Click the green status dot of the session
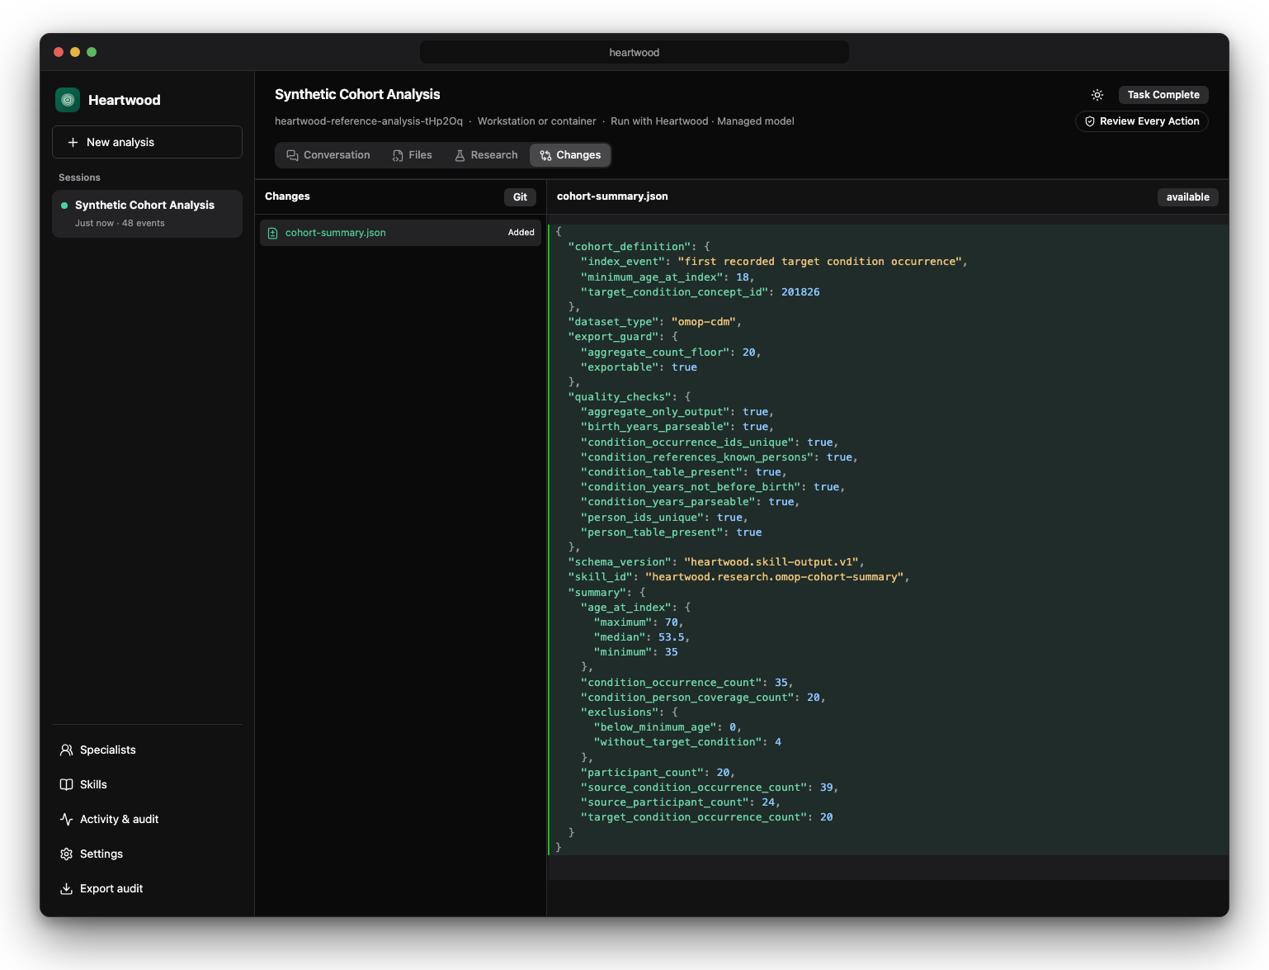This screenshot has width=1269, height=970. [x=64, y=206]
